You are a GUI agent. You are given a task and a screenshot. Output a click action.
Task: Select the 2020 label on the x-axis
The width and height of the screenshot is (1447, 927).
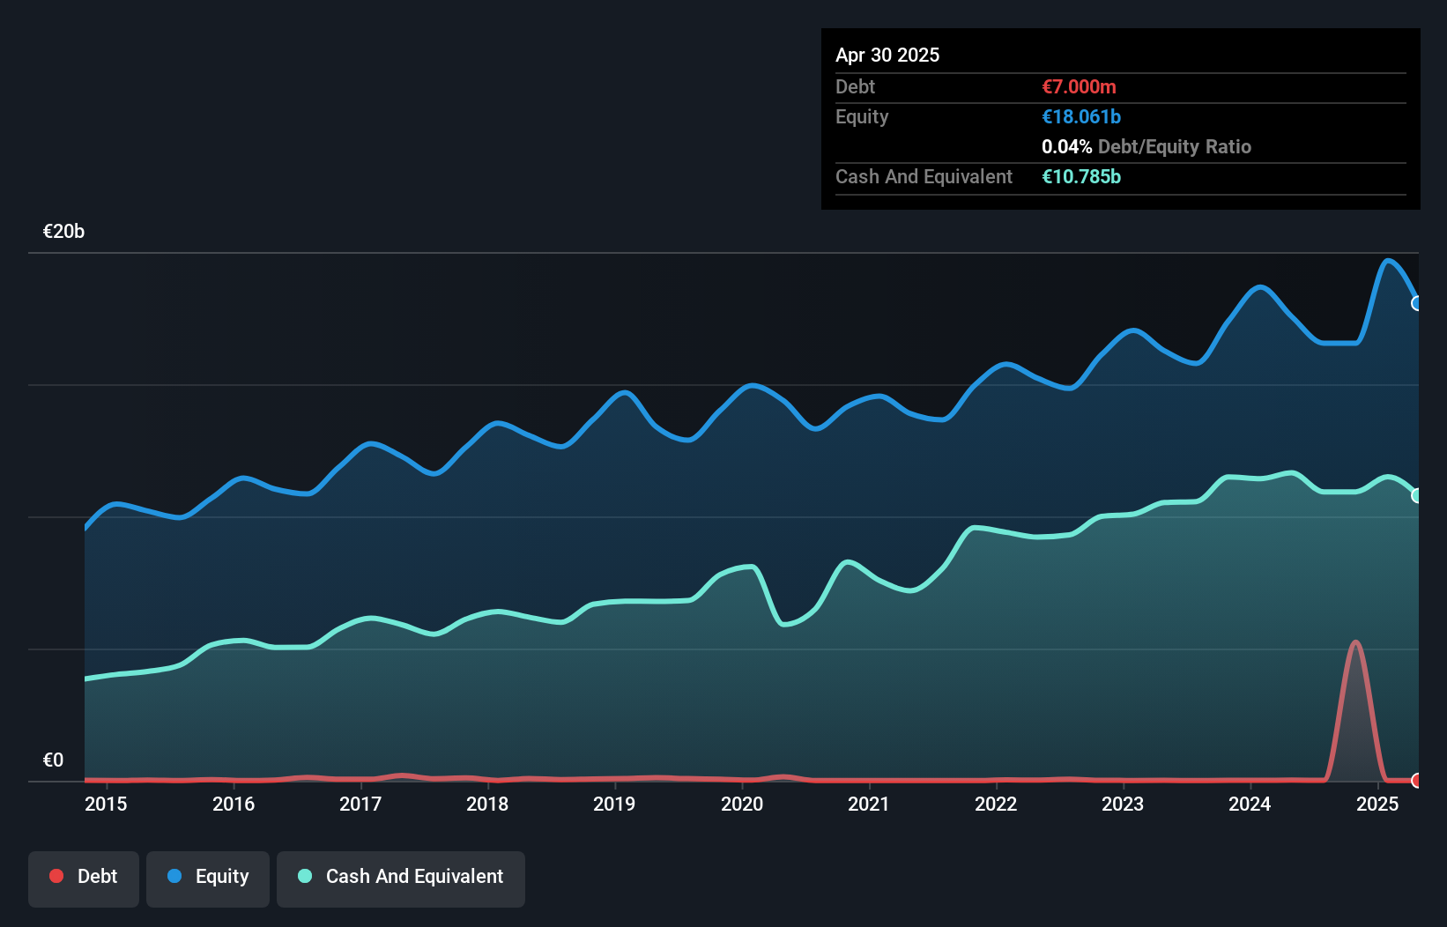coord(742,804)
